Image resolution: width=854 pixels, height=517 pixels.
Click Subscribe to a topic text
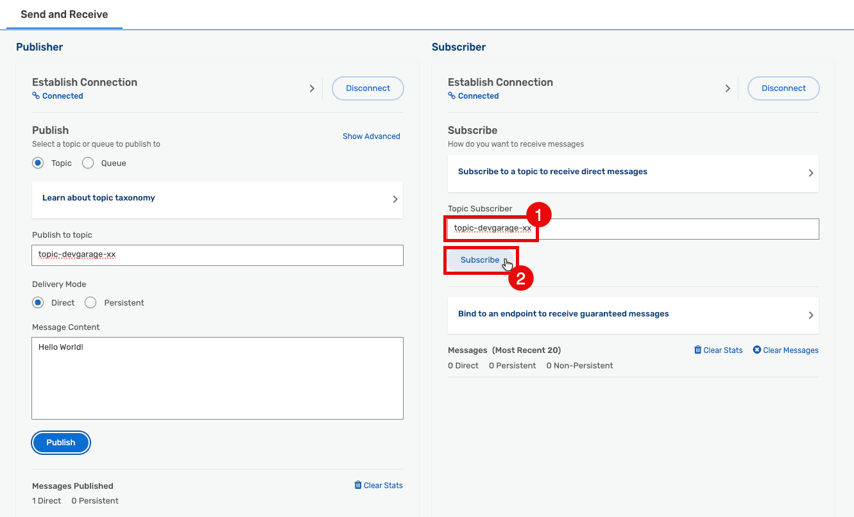pos(552,172)
